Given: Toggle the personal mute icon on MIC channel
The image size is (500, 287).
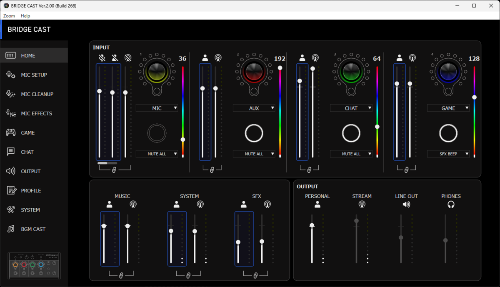Looking at the screenshot, I should [115, 58].
